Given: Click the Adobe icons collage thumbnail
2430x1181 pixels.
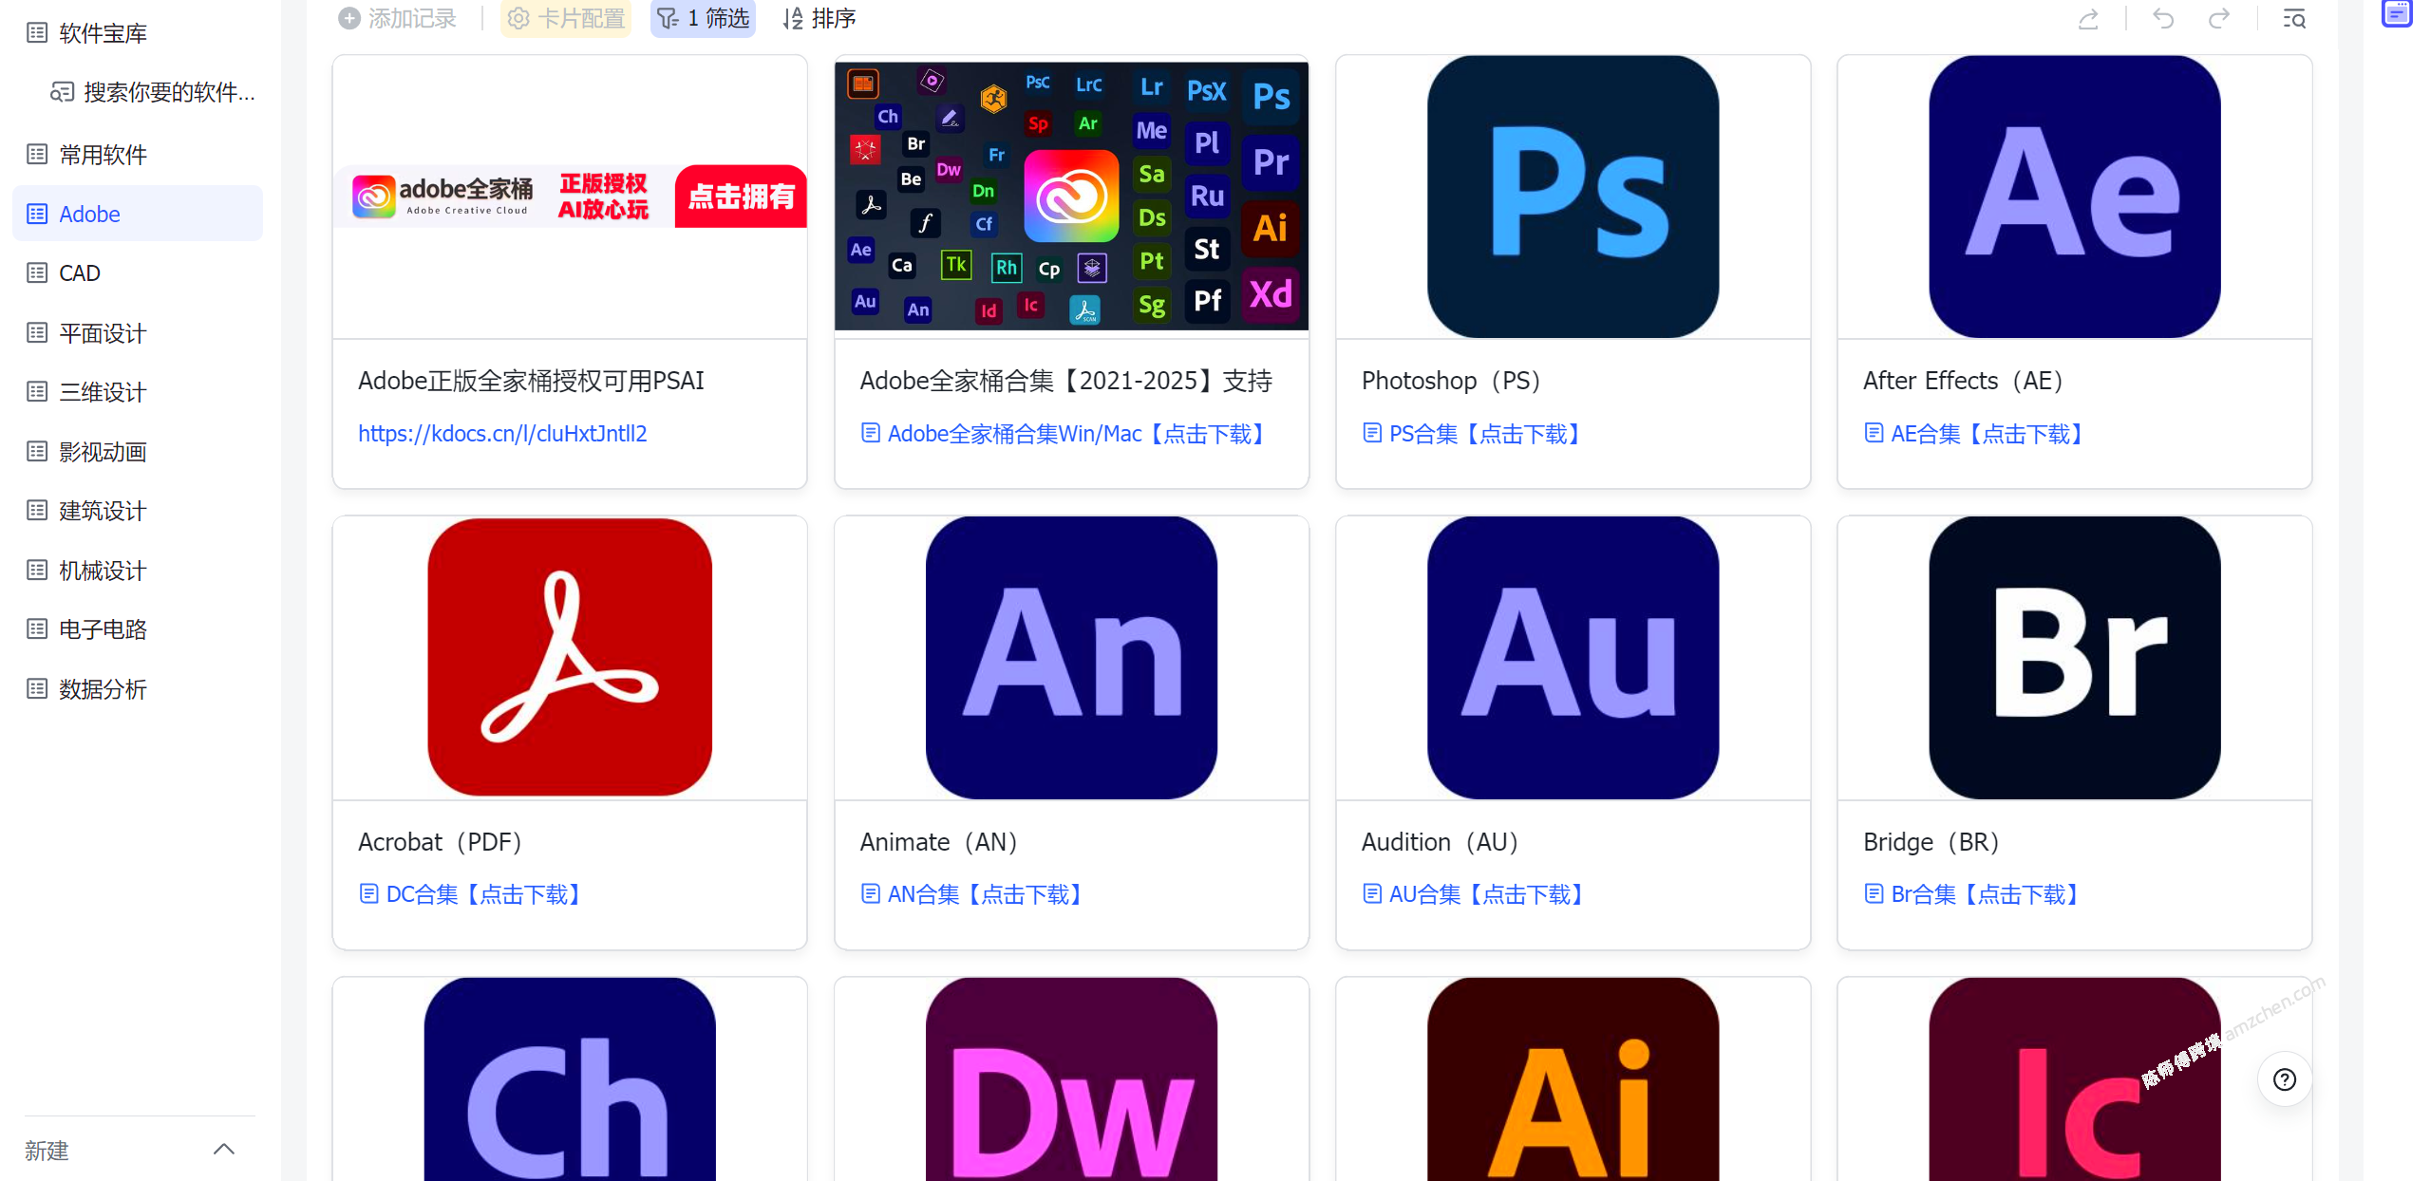Looking at the screenshot, I should [1071, 197].
